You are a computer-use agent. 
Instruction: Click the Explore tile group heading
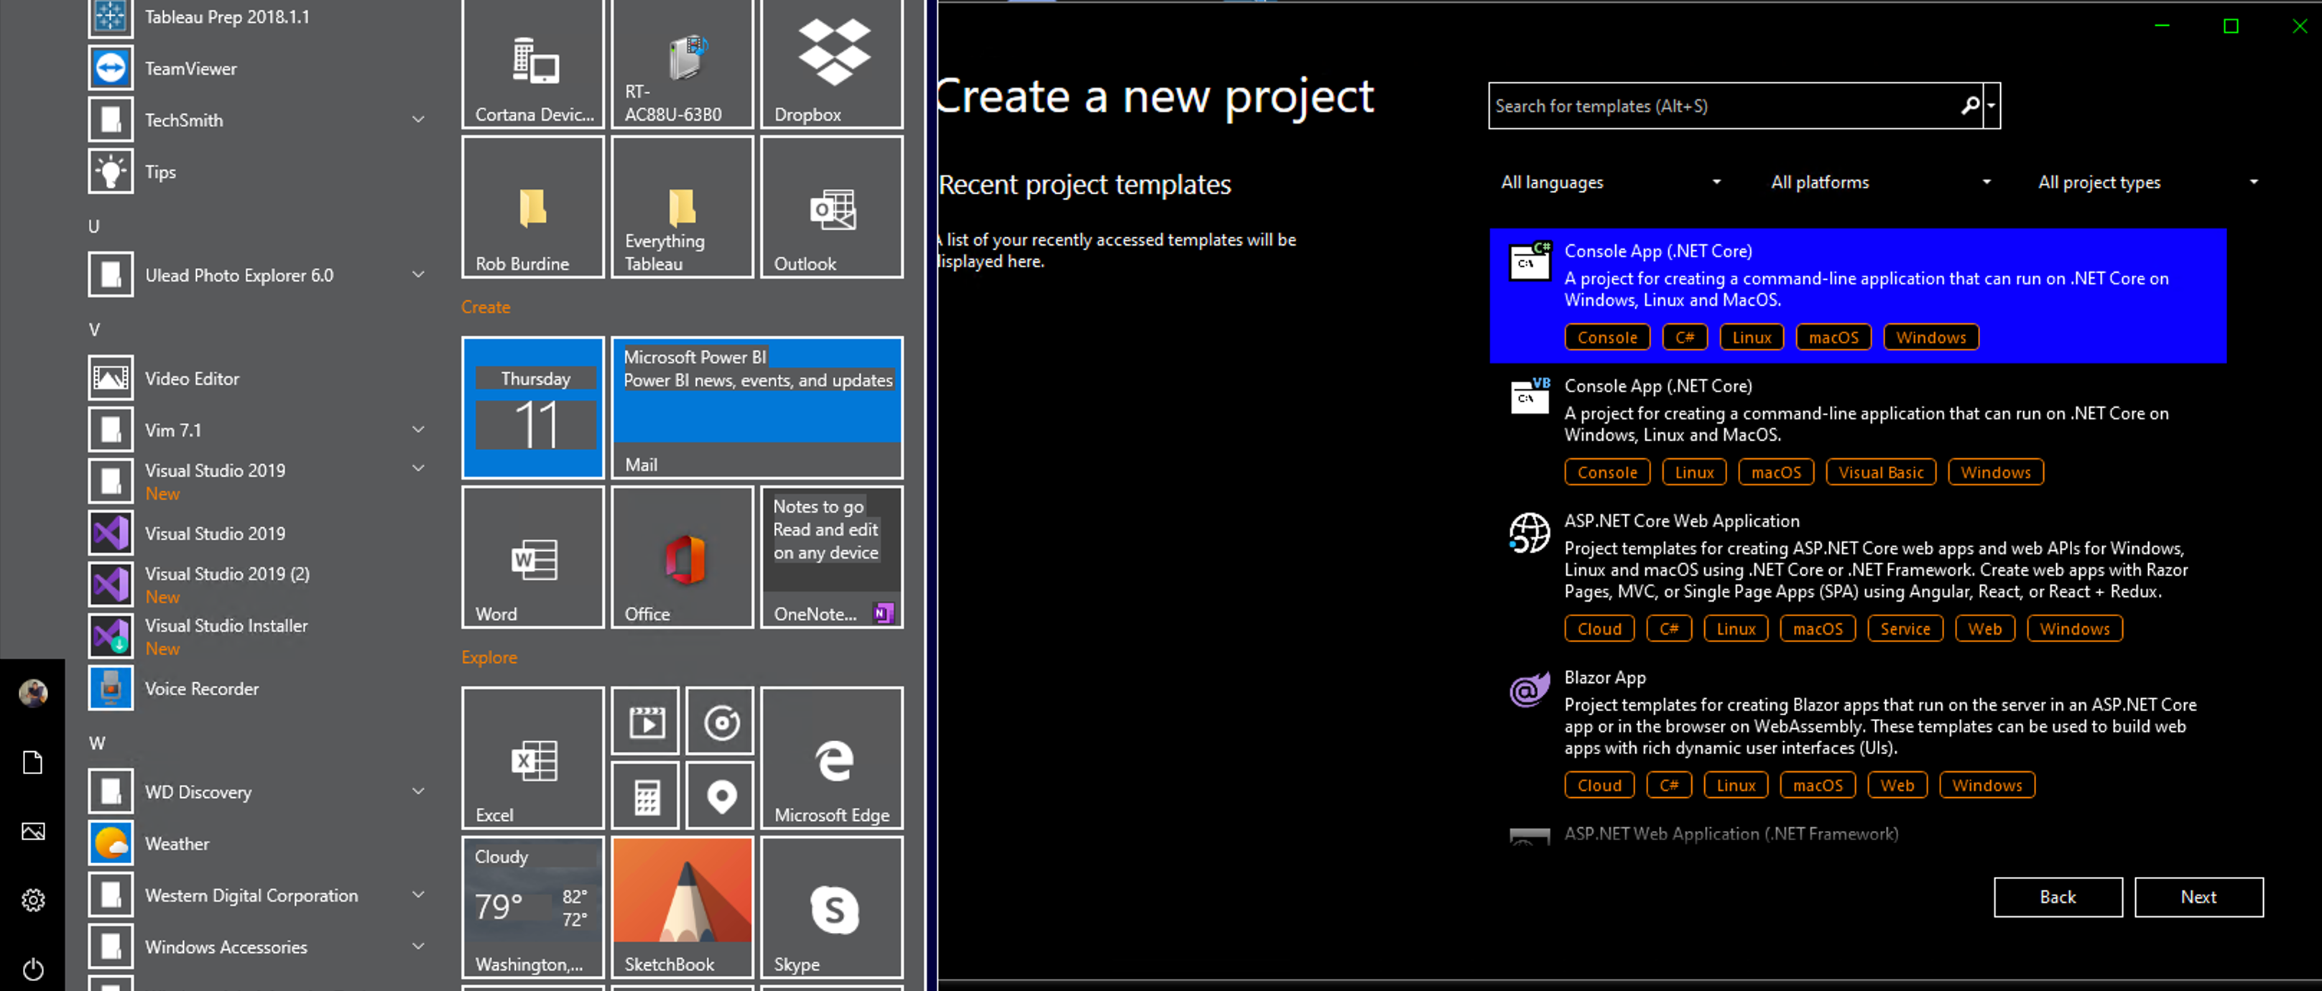(489, 658)
